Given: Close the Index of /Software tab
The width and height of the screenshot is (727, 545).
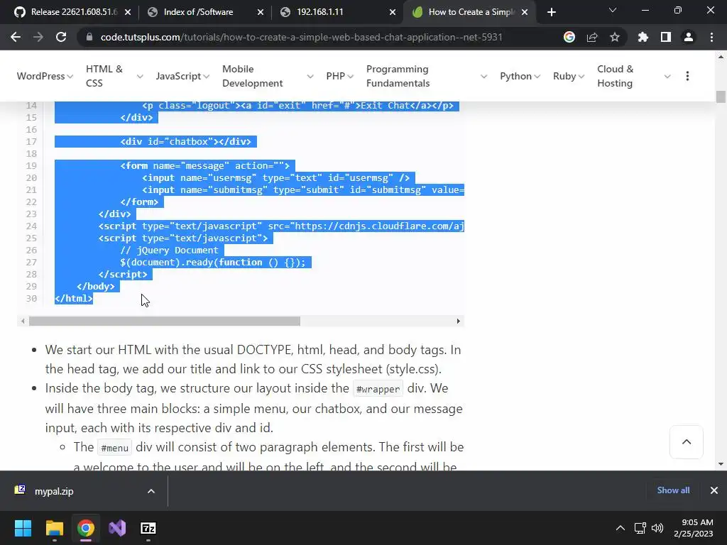Looking at the screenshot, I should pos(261,12).
